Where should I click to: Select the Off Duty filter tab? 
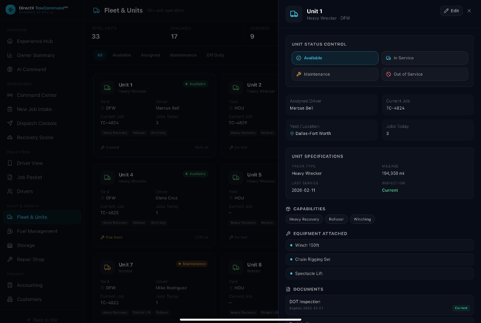click(215, 55)
